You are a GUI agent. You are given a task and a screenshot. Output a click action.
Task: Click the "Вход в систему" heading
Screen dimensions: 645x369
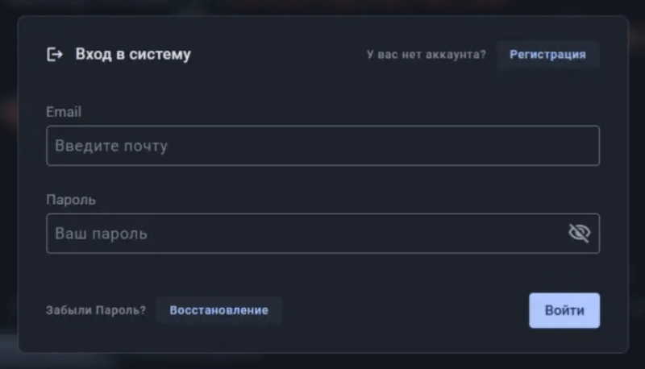tap(133, 55)
